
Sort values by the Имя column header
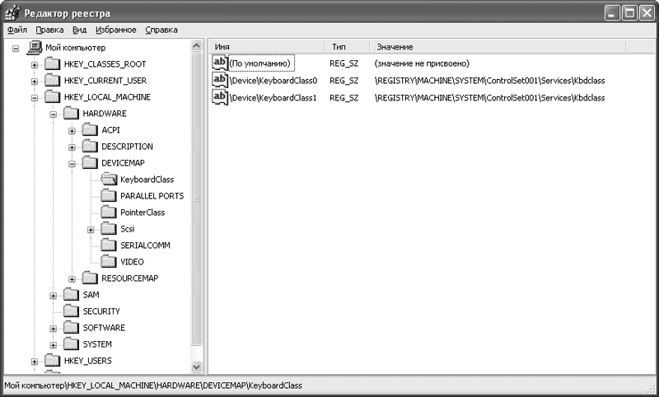(x=267, y=47)
